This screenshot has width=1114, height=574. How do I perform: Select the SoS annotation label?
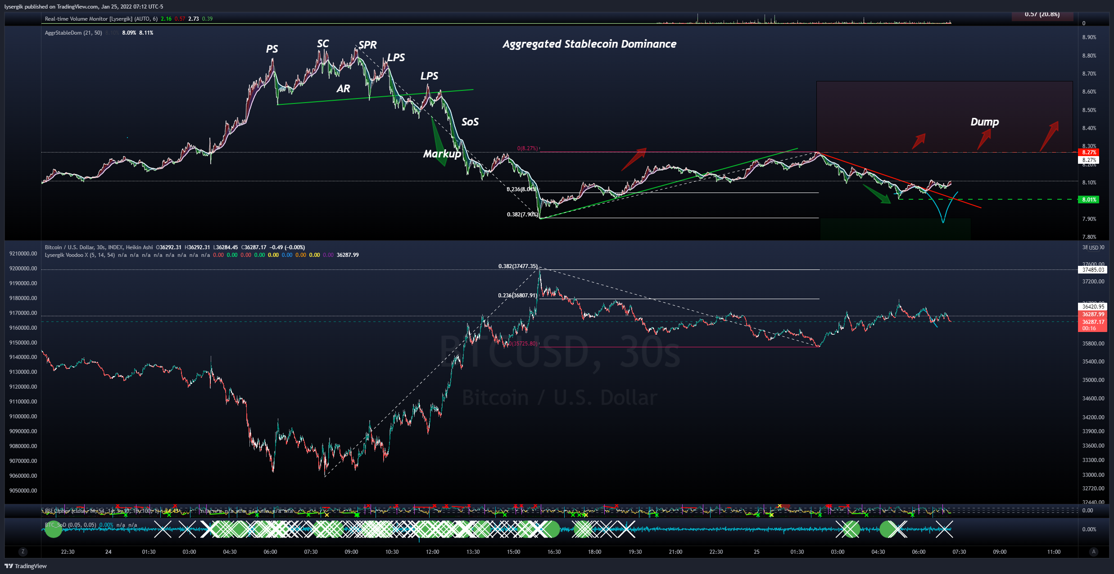pyautogui.click(x=470, y=122)
